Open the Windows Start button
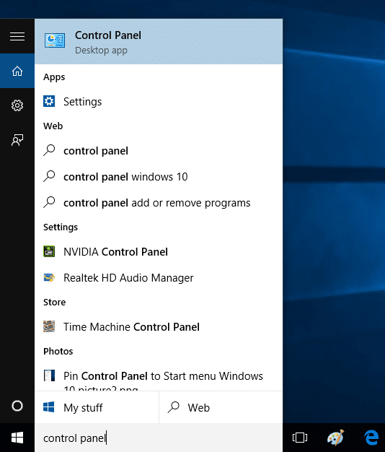Viewport: 385px width, 452px height. [17, 438]
